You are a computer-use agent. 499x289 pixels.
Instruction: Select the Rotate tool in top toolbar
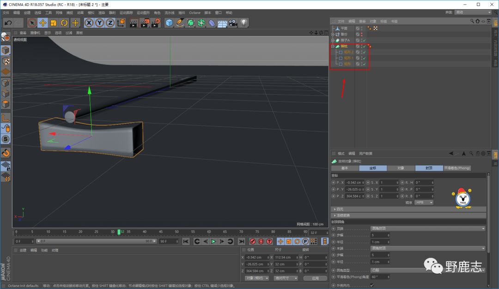64,23
